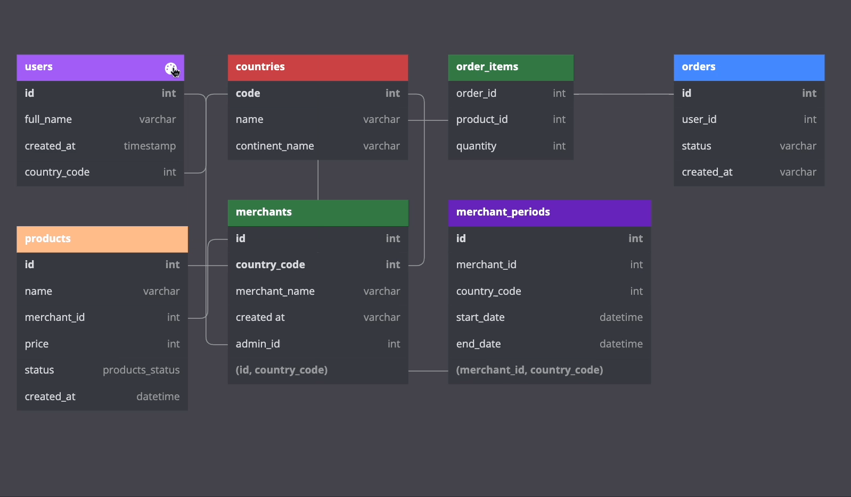This screenshot has height=497, width=851.
Task: Click the product_id field in order_items
Action: (511, 120)
